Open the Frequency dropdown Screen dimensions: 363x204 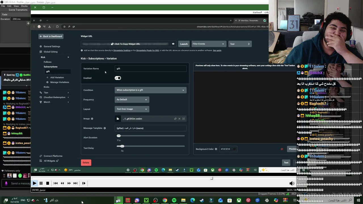132,99
